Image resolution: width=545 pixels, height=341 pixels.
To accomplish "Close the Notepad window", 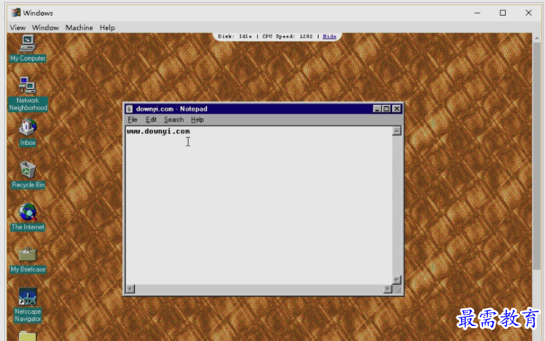I will 396,108.
